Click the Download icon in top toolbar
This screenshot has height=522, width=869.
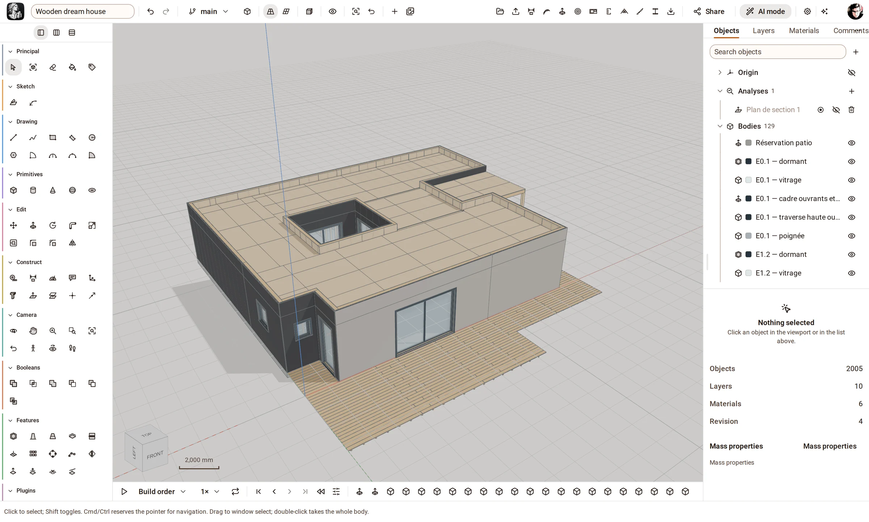[671, 12]
